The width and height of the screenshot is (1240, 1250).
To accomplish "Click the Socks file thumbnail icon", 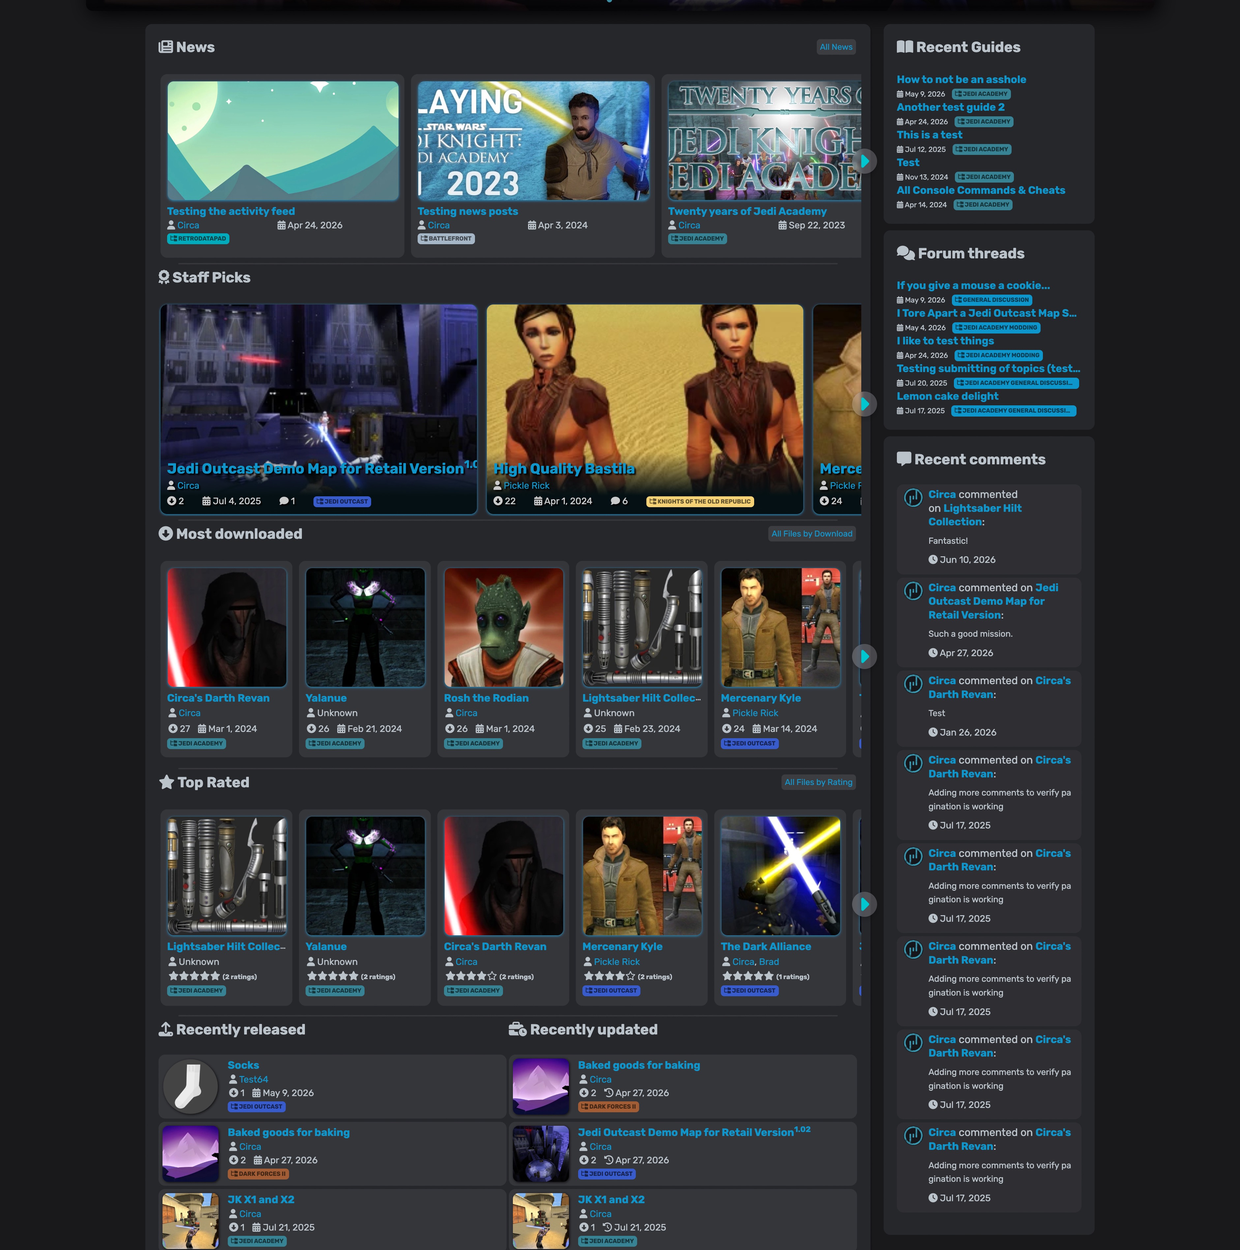I will (x=190, y=1086).
